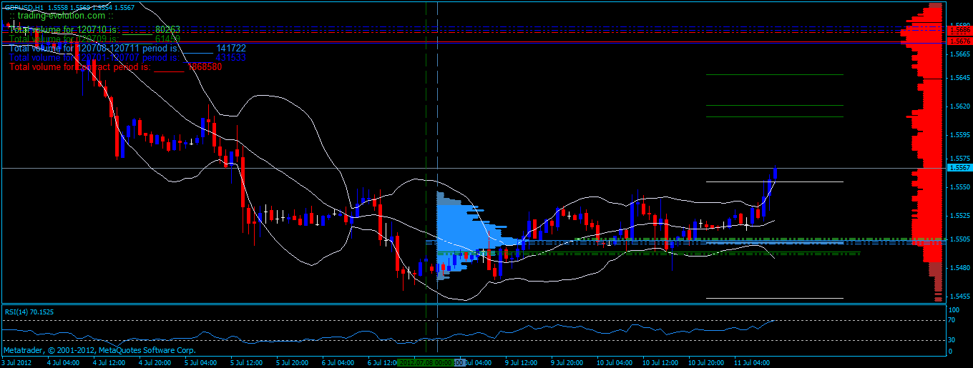Click price axis value 1.5620
Screen dimensions: 973x368
[959, 106]
